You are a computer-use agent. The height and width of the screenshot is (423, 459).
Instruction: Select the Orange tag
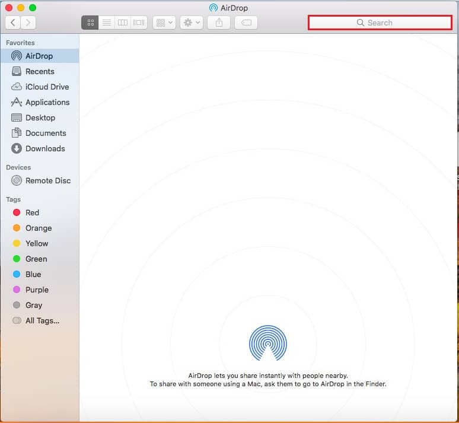pyautogui.click(x=40, y=228)
